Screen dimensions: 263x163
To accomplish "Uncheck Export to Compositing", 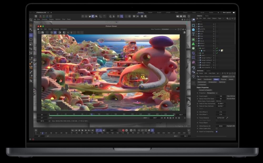I will click(216, 132).
